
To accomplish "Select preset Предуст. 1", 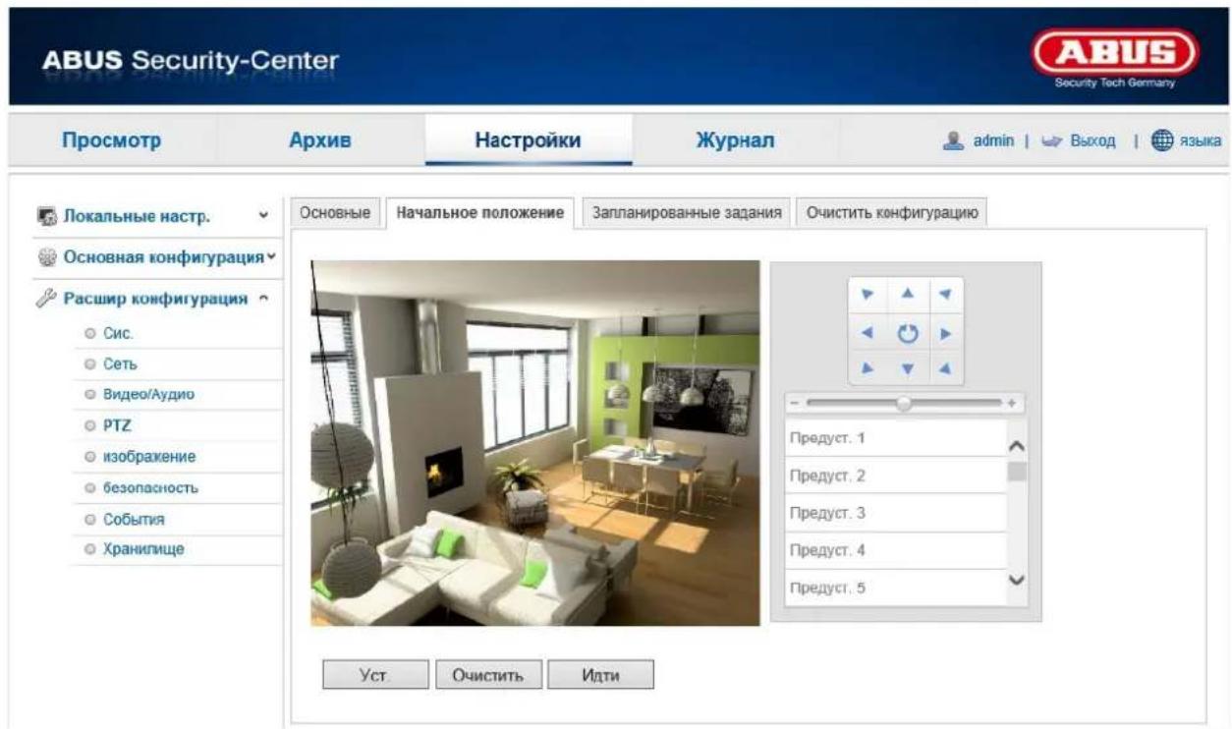I will (895, 438).
